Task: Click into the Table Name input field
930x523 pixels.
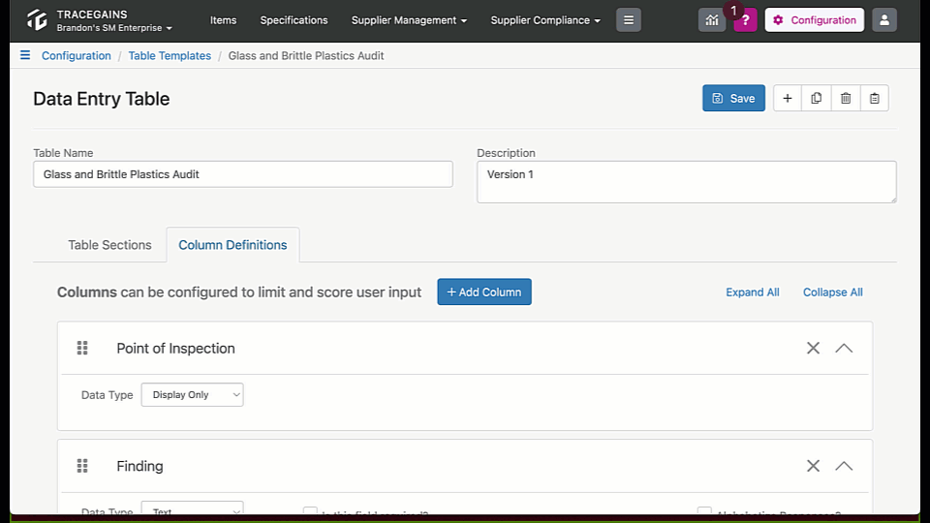Action: click(243, 174)
